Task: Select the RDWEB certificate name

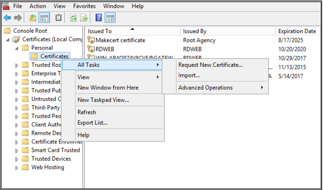Action: coord(105,49)
